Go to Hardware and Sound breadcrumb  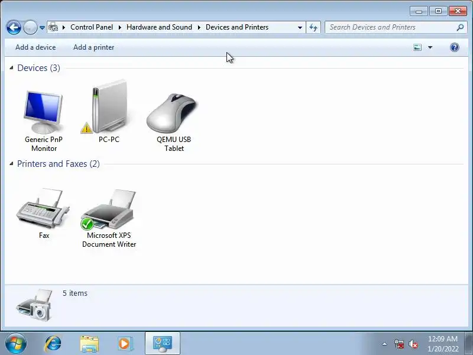pyautogui.click(x=159, y=27)
